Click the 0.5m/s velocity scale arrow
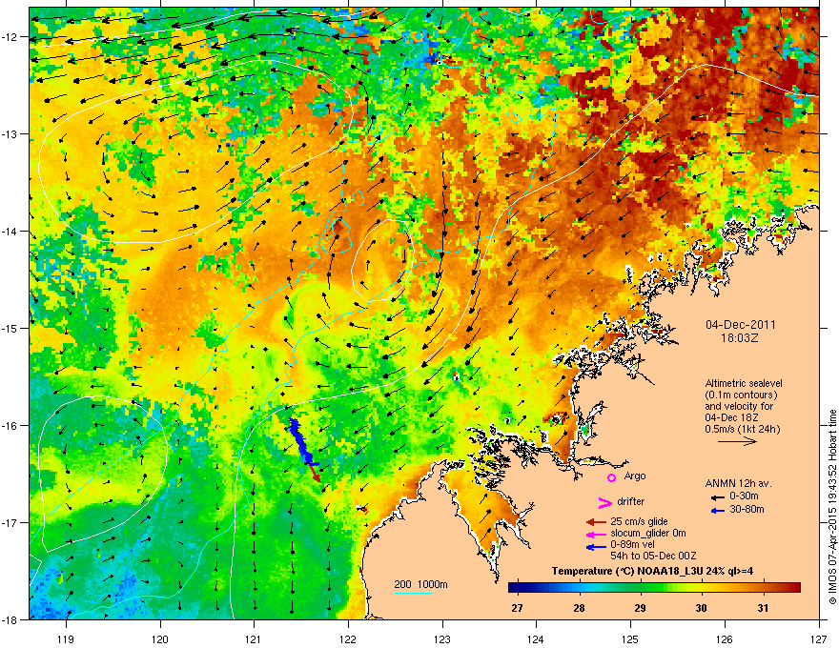 pyautogui.click(x=737, y=441)
